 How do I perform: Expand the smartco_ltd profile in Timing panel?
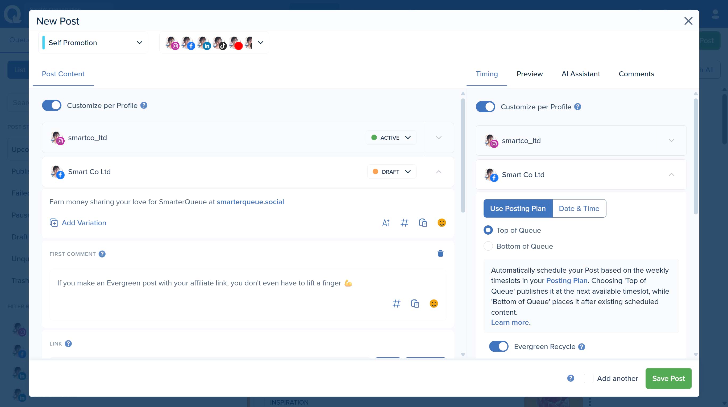pyautogui.click(x=671, y=140)
